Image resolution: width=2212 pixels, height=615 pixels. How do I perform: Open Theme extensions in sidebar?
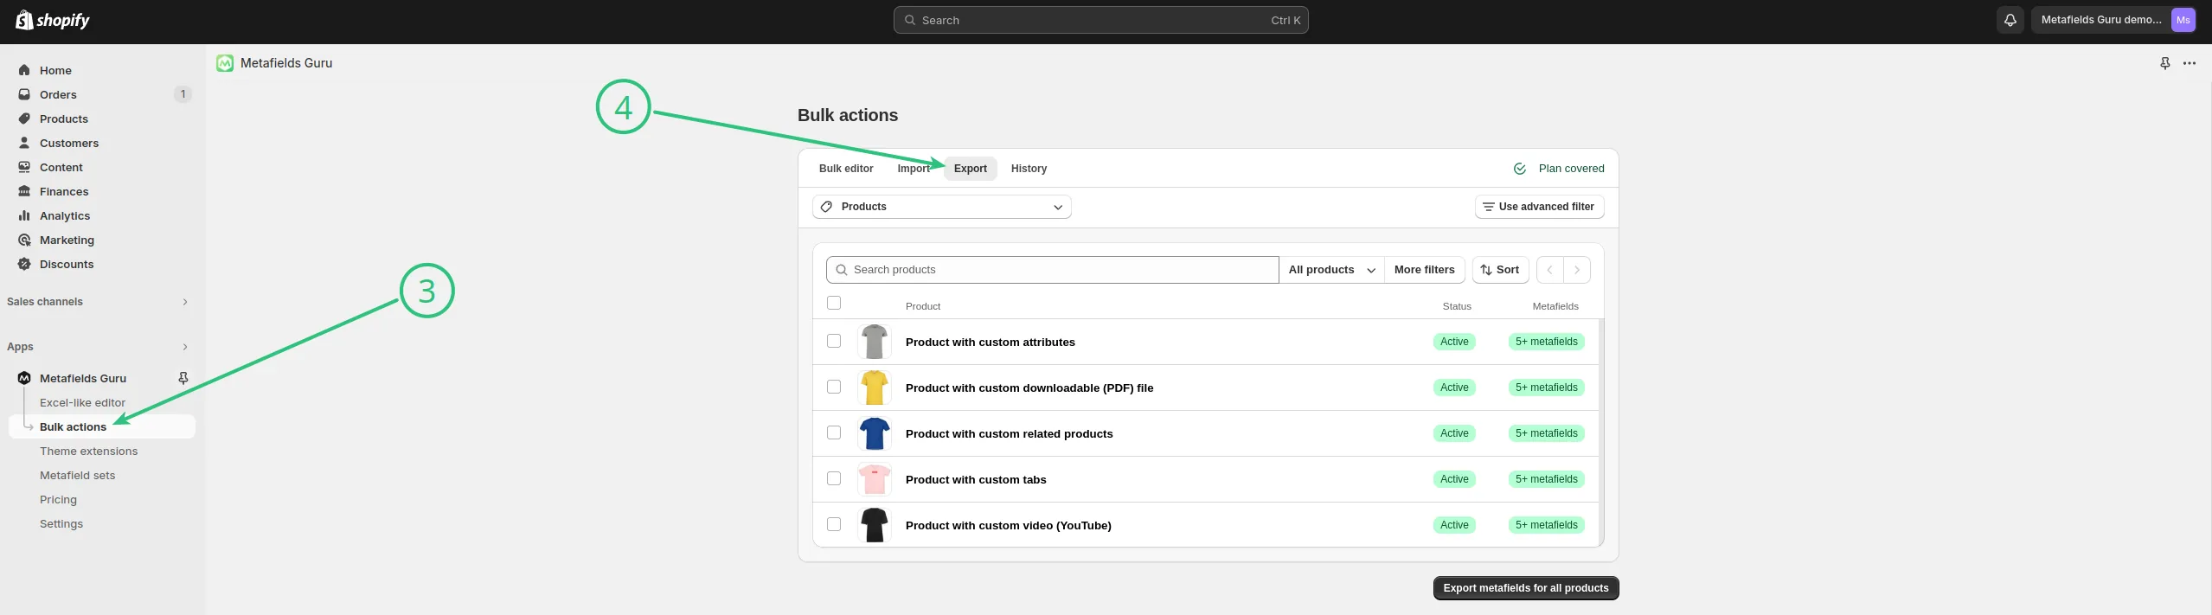pos(88,451)
